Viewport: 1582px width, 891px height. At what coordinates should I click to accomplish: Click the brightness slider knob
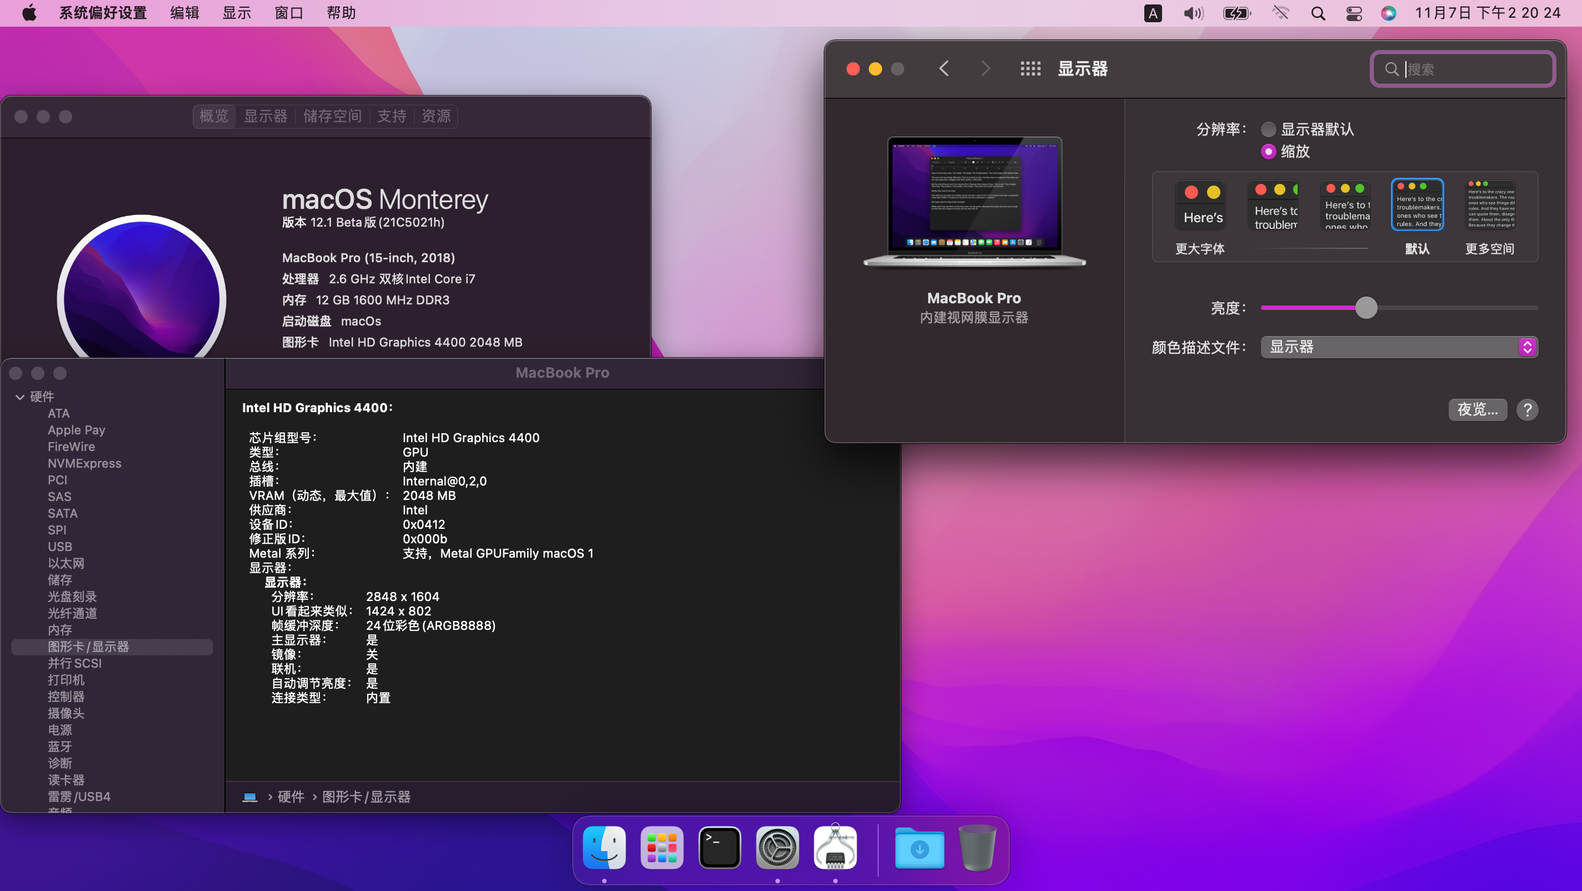tap(1366, 308)
